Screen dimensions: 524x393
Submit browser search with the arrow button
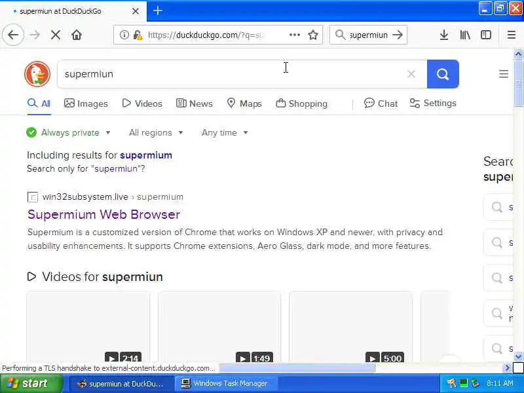[398, 35]
